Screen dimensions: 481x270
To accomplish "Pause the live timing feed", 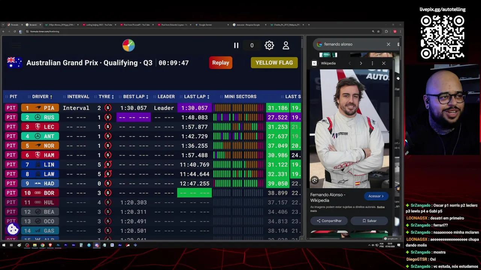I will (x=236, y=45).
